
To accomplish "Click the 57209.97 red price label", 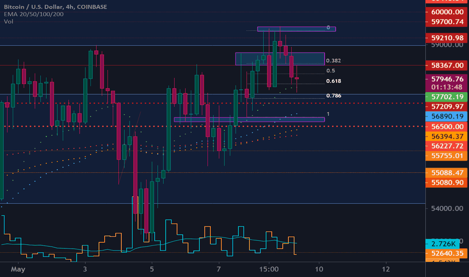I will (446, 107).
